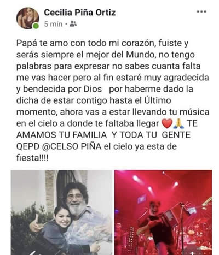Click the red heart emoji
Screen dimensions: 219x255
(167, 123)
